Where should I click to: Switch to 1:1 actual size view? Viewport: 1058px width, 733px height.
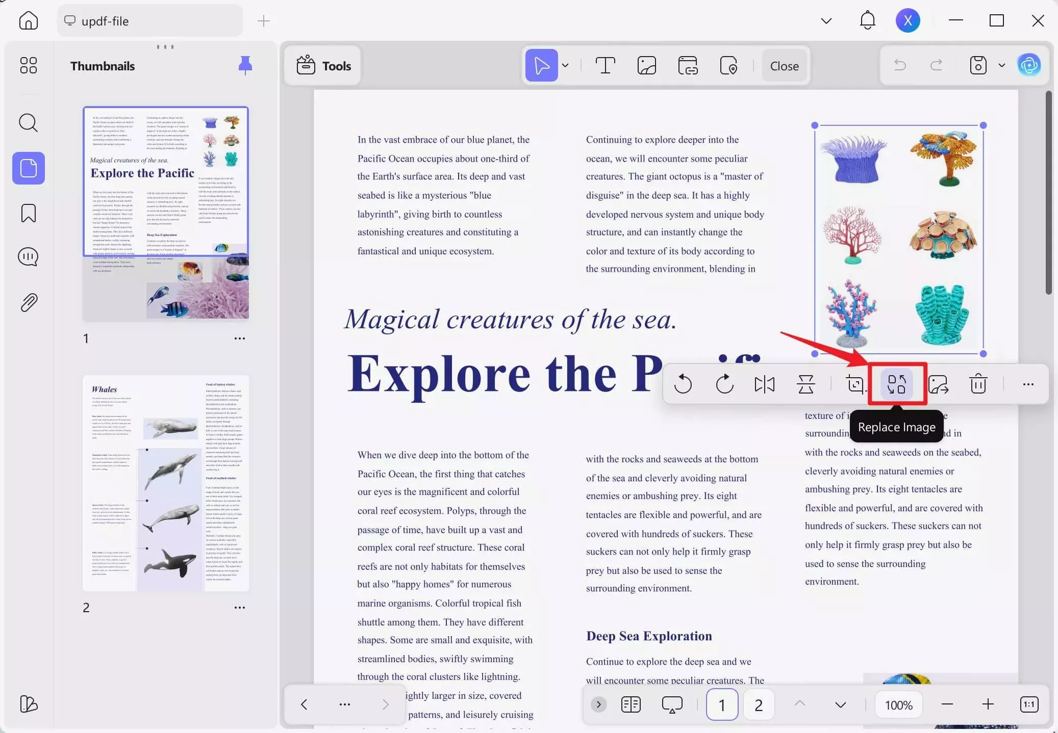pos(1029,704)
